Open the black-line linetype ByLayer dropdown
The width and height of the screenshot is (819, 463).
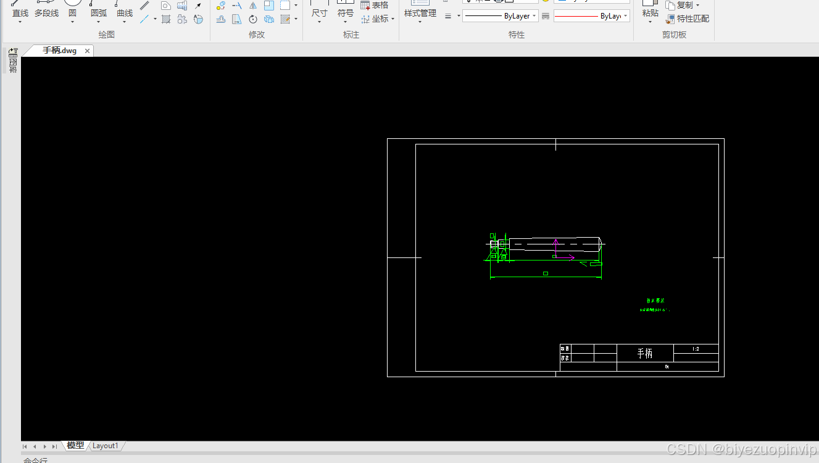[x=500, y=16]
